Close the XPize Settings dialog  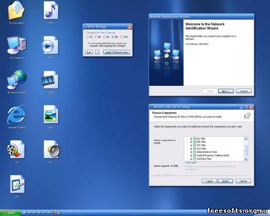click(x=130, y=27)
